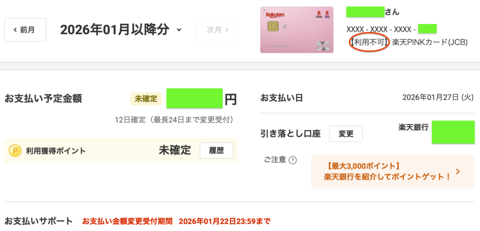The width and height of the screenshot is (480, 231).
Task: Click the R POINT logo on the card
Action: [x=319, y=14]
